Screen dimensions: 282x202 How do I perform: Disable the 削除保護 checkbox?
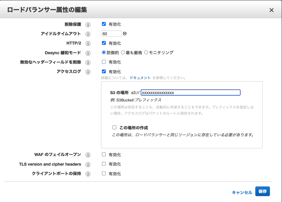[104, 24]
